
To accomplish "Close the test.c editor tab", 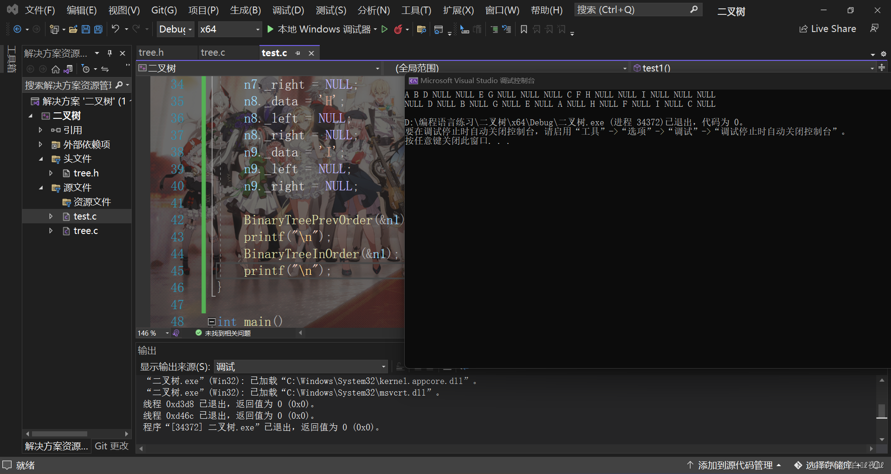I will pos(311,53).
